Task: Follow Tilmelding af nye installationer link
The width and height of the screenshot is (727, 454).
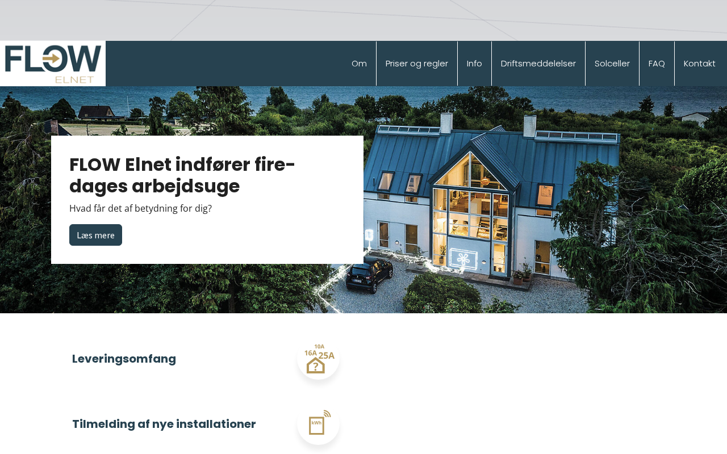Action: 164,424
